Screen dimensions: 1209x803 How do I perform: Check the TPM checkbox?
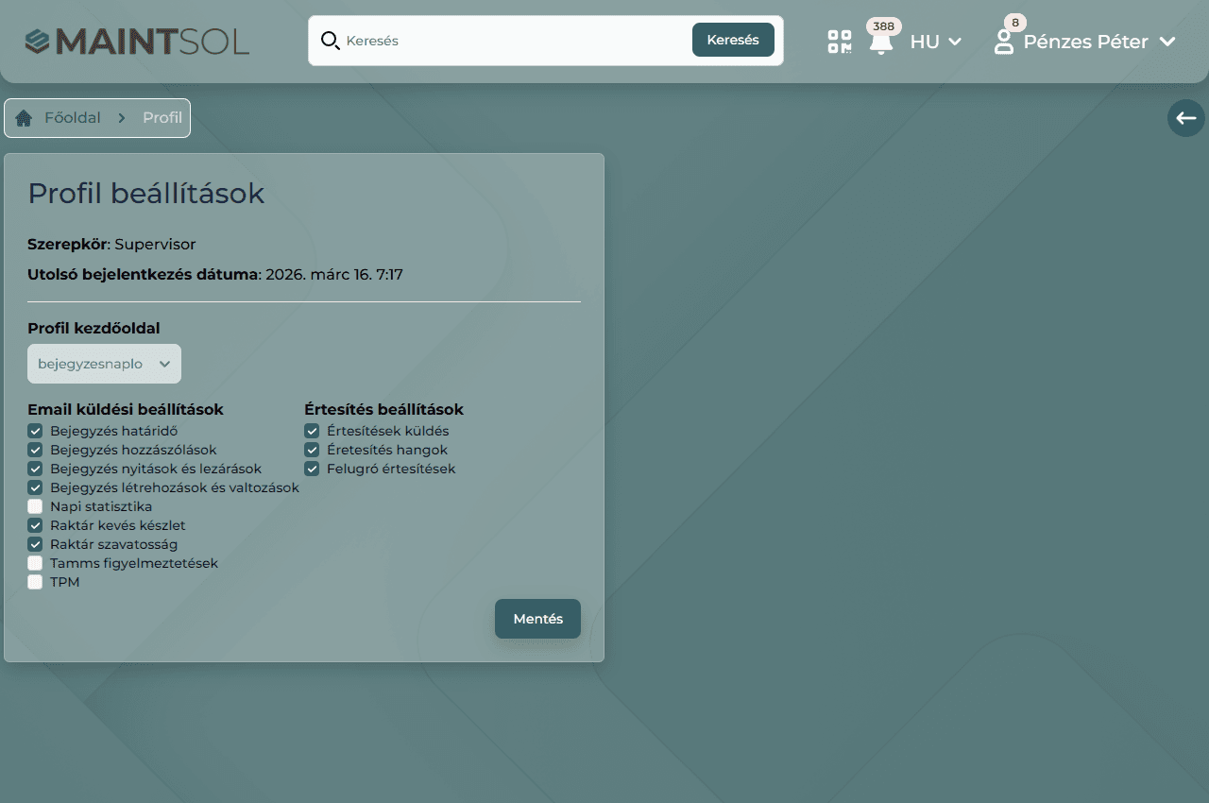[35, 583]
